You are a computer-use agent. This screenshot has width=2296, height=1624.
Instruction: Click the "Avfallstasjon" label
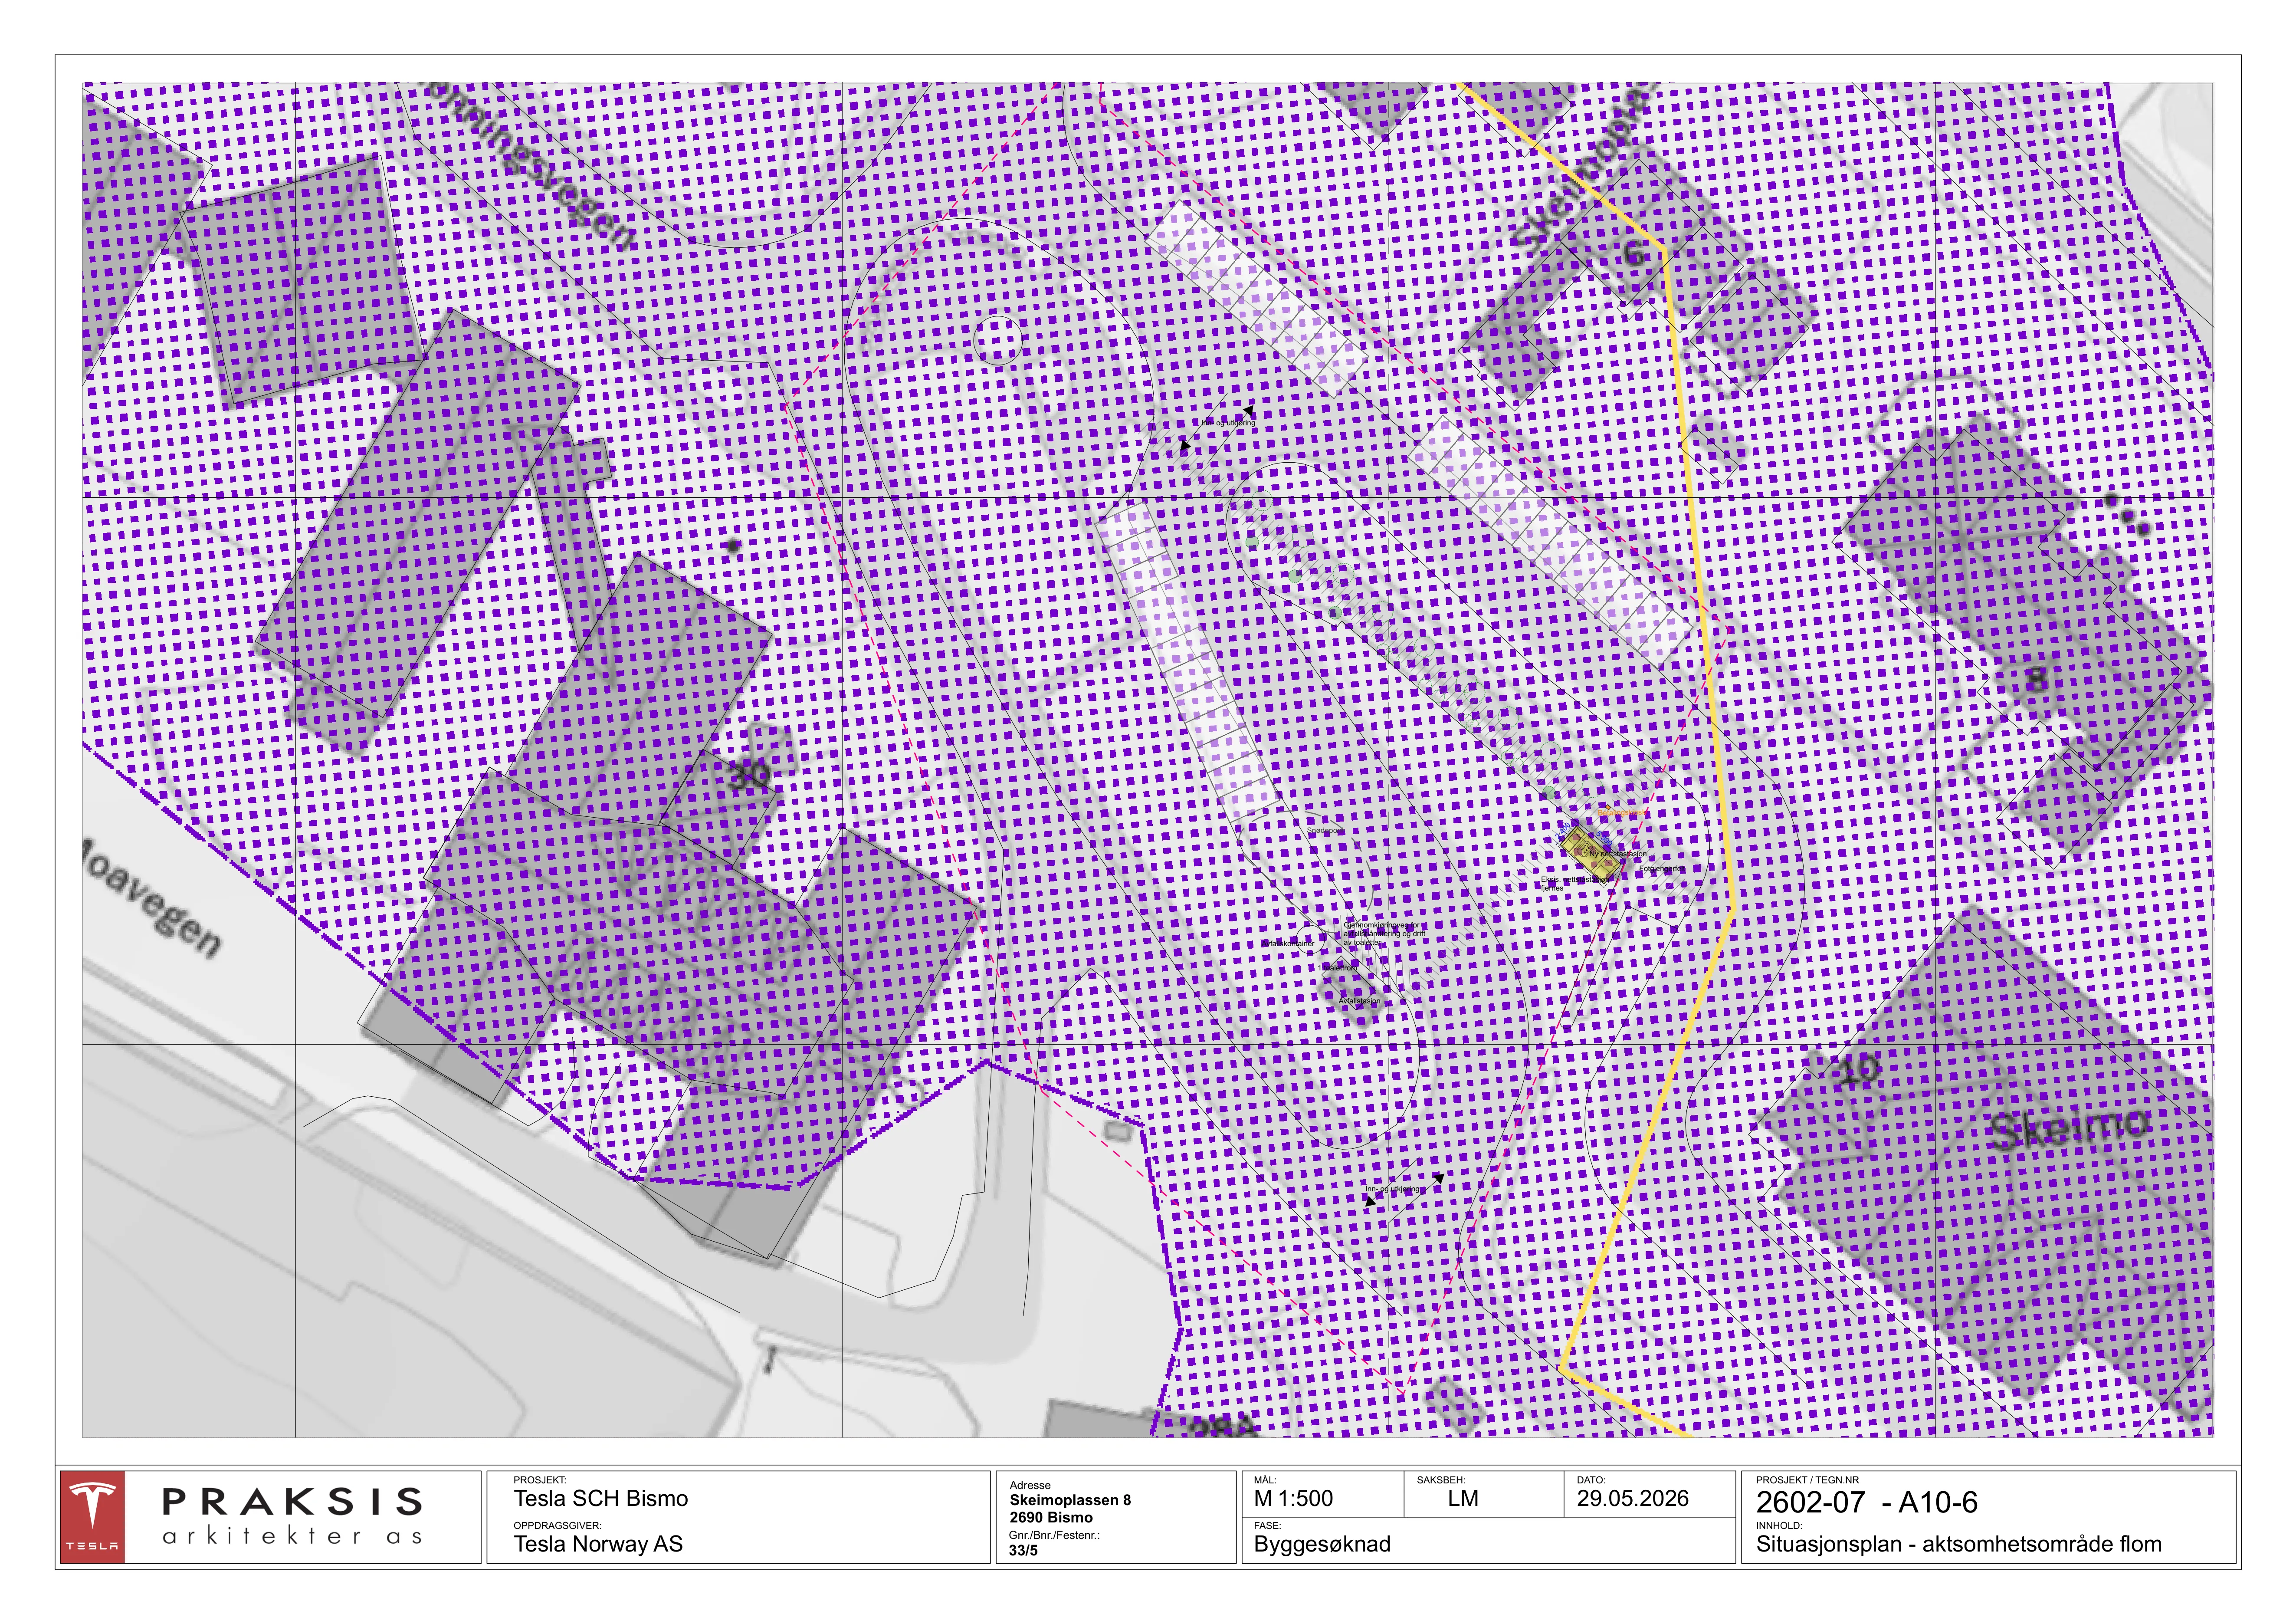point(1359,1001)
